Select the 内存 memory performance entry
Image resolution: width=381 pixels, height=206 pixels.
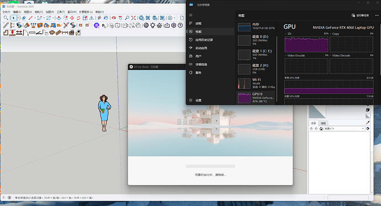point(256,27)
